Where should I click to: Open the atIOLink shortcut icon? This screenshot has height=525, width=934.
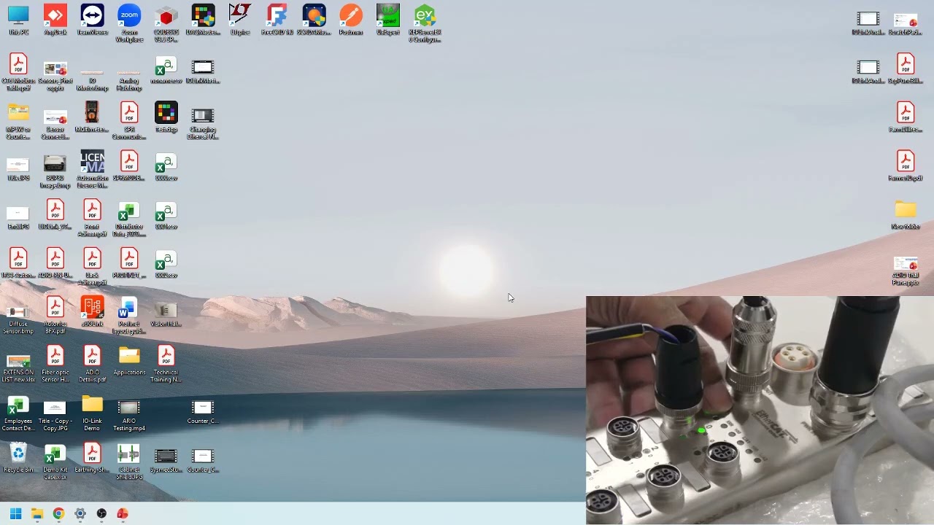click(92, 311)
